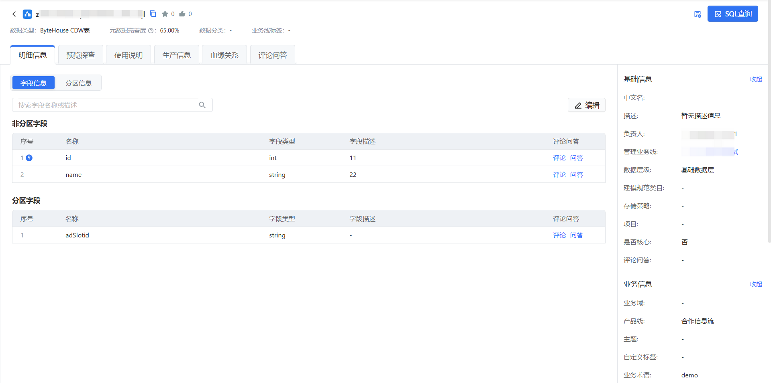771x383 pixels.
Task: Click field description value 22
Action: click(x=353, y=175)
